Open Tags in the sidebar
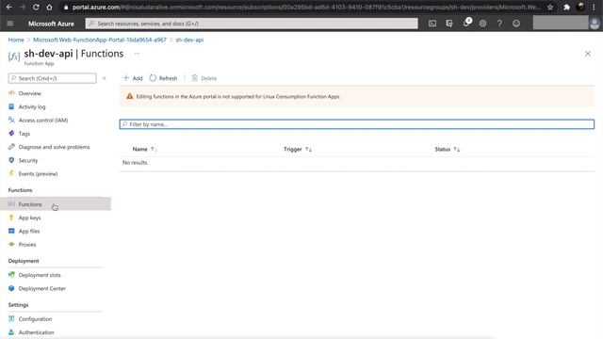This screenshot has width=603, height=339. tap(24, 134)
